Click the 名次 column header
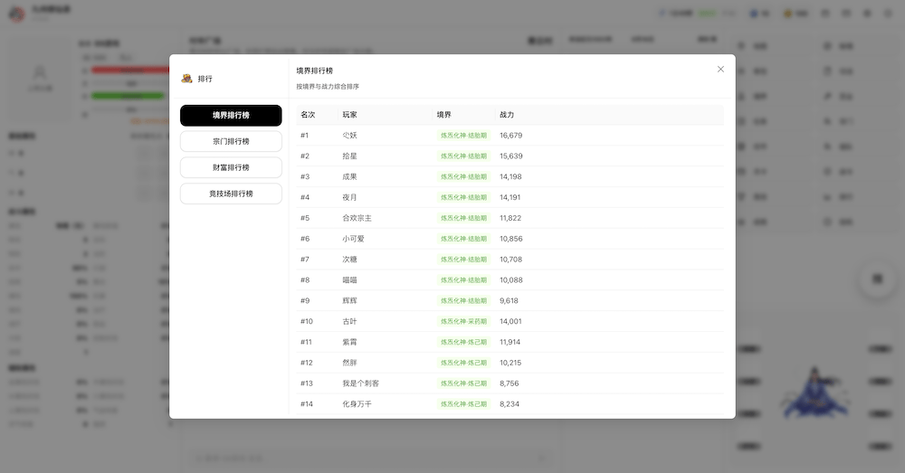The height and width of the screenshot is (473, 905). coord(308,115)
